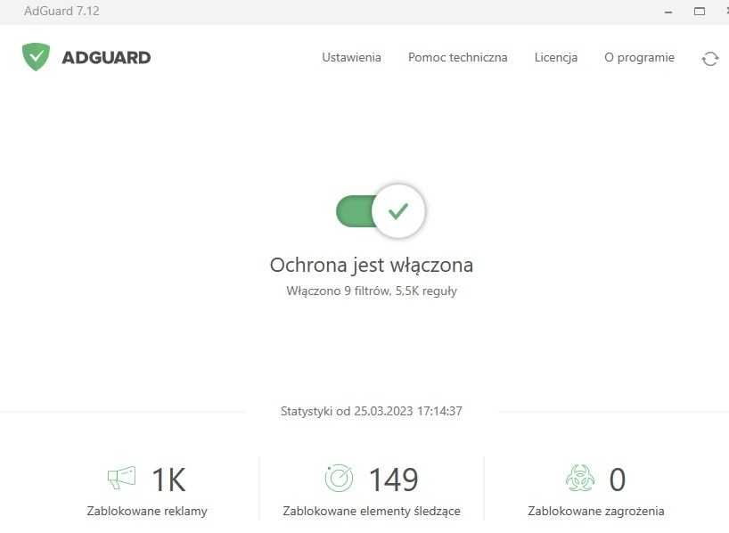
Task: Open Pomoc techniczna menu
Action: click(457, 57)
